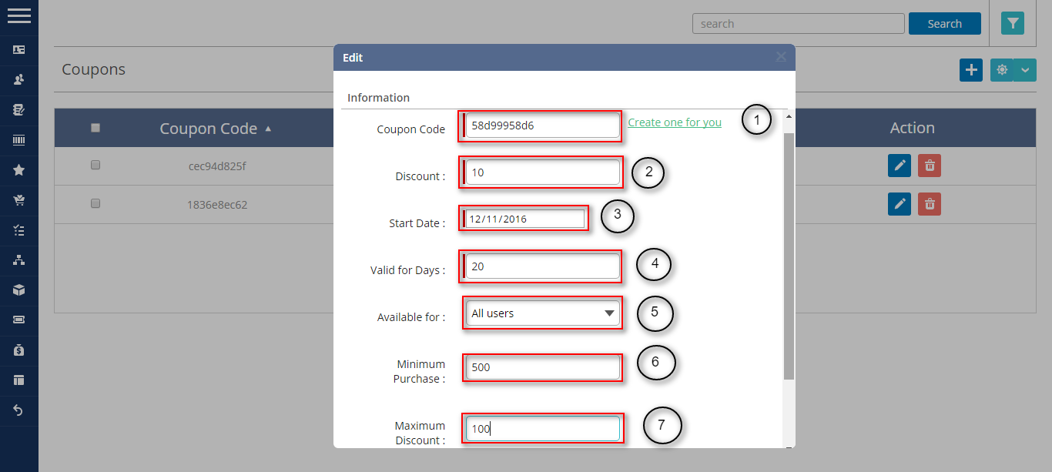Delete coupon 1836e8ec62 with trash icon

(x=930, y=204)
